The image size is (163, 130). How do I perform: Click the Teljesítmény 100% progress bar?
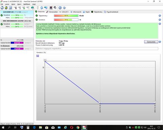click(66, 16)
